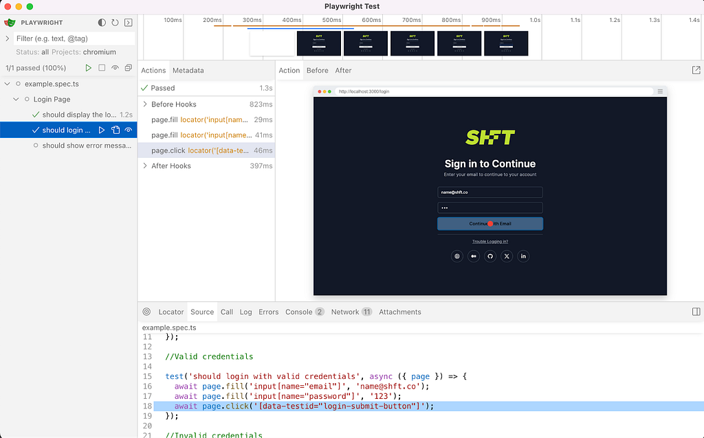Collapse the example.spec.ts tree node
The width and height of the screenshot is (704, 438).
pos(7,84)
